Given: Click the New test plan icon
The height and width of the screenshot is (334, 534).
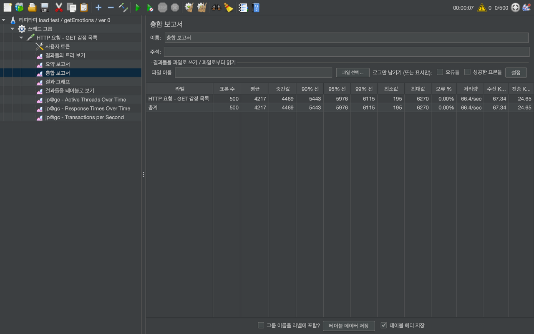Looking at the screenshot, I should point(8,7).
